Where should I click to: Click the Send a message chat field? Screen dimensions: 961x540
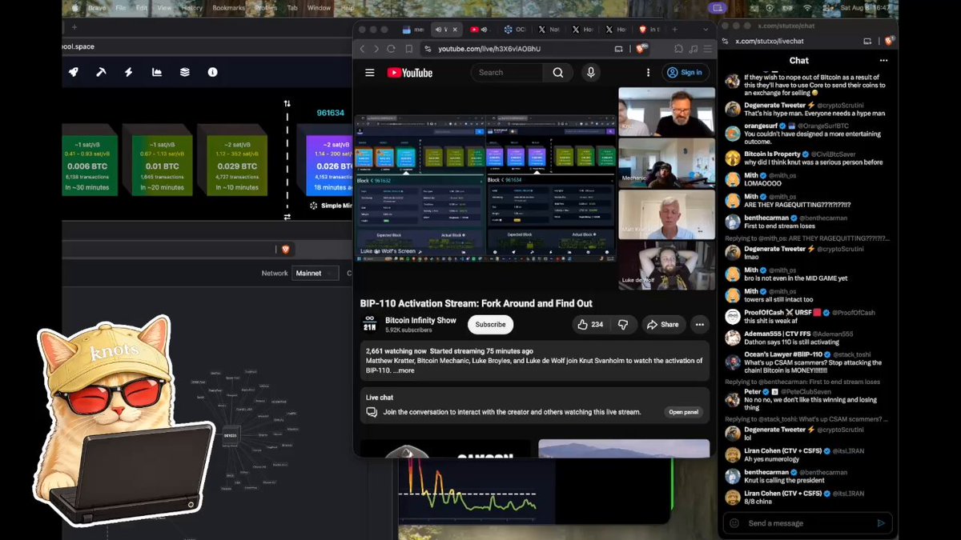[x=807, y=523]
